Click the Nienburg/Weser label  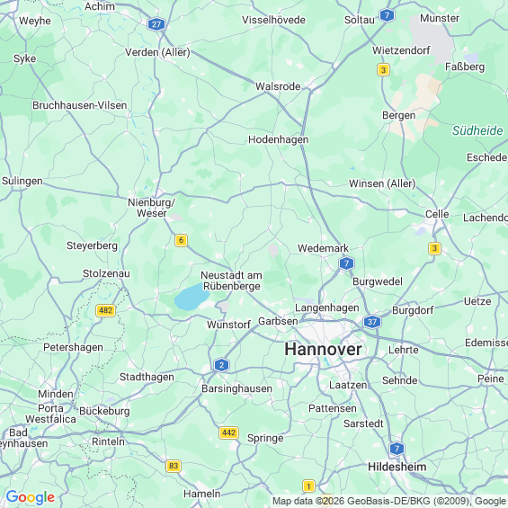[151, 208]
